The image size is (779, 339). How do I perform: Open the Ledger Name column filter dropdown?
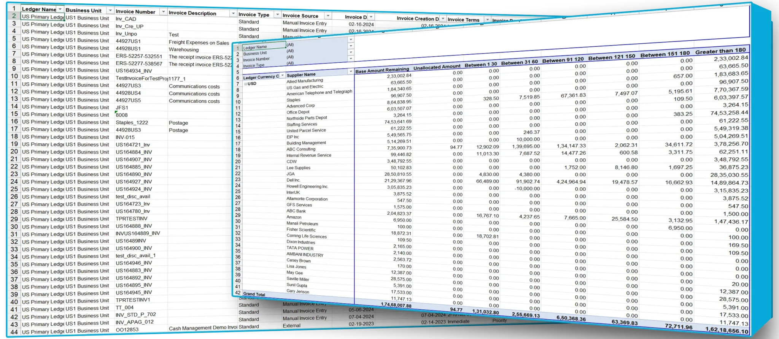(60, 9)
